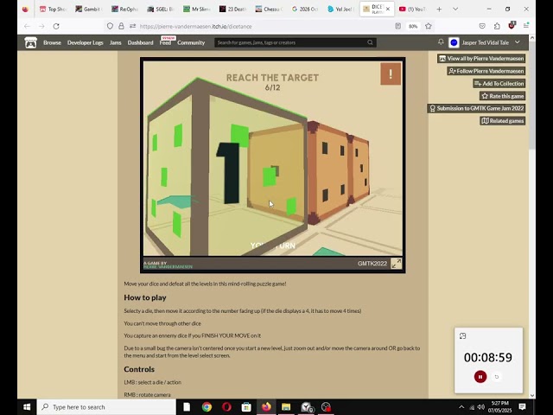
Task: Click the exclamation mark button in game
Action: click(391, 73)
